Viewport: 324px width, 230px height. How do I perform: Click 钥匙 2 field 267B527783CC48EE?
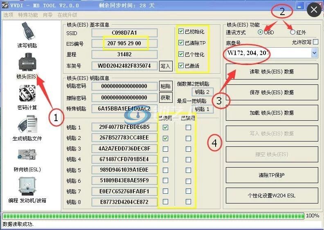(x=124, y=137)
